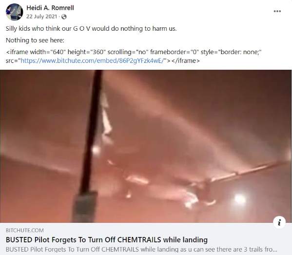Open Heidi A. Romrell's profile picture
Viewport: 292px width, 255px height.
click(x=14, y=12)
